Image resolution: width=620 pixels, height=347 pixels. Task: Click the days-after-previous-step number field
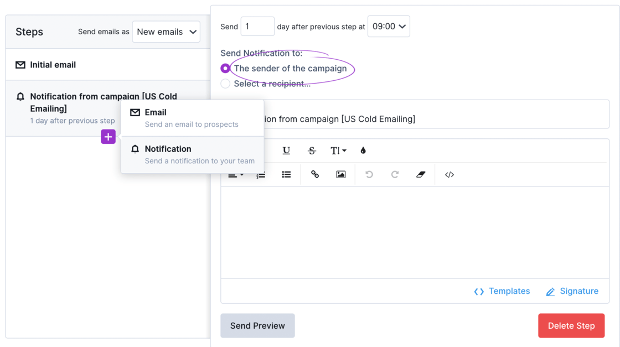[257, 27]
